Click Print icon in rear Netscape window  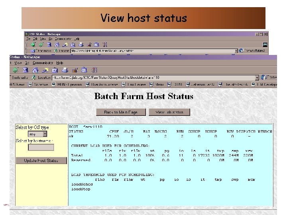(81, 45)
